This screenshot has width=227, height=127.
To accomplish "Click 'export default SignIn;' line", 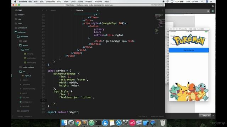I will tap(63, 112).
